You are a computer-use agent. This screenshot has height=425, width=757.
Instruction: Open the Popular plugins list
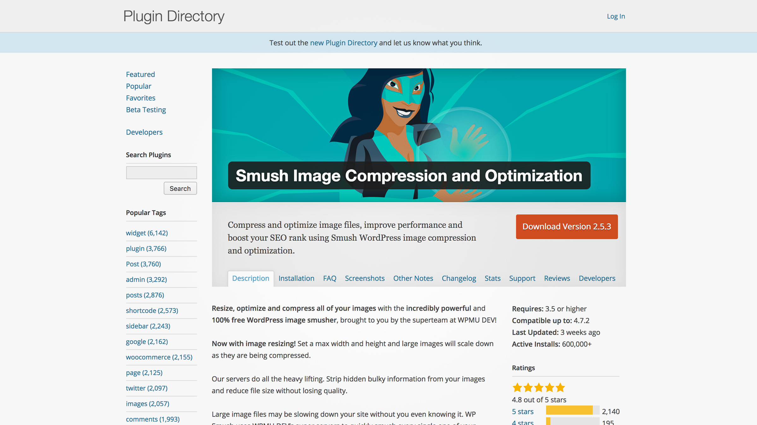tap(138, 86)
